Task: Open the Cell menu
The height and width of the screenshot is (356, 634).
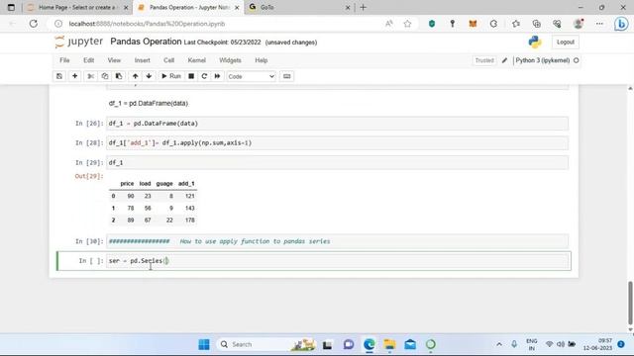Action: coord(168,60)
